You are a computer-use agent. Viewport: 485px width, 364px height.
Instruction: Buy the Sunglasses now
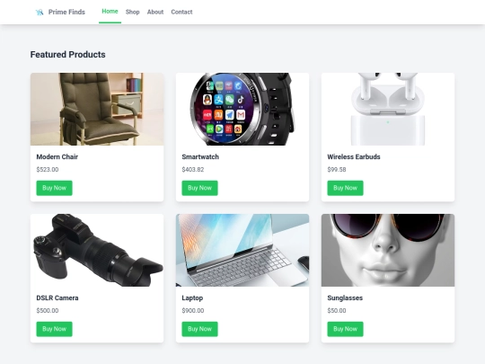[345, 329]
